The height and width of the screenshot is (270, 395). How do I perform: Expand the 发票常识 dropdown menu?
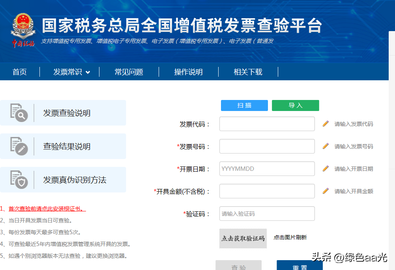click(69, 72)
